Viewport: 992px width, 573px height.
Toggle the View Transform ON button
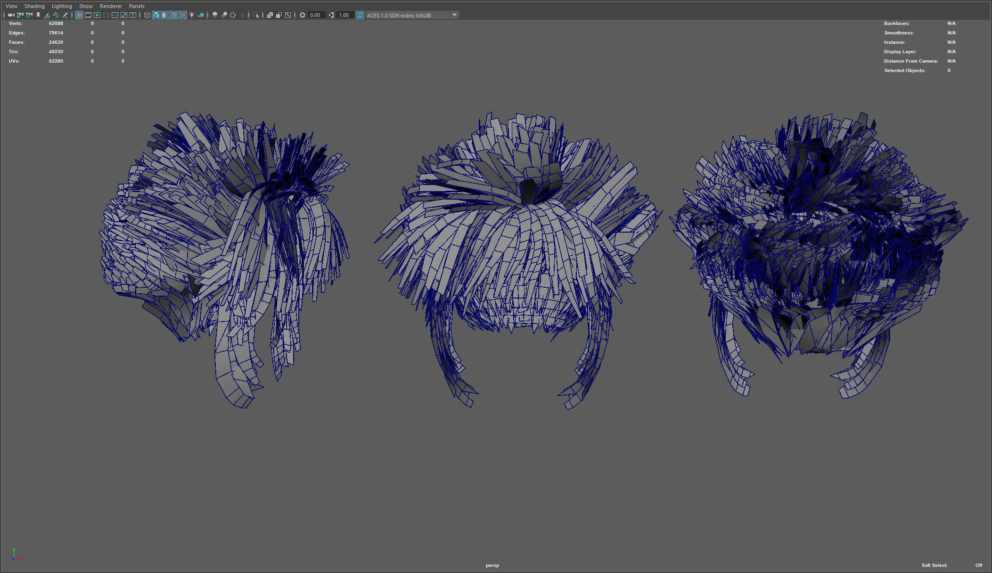(360, 15)
